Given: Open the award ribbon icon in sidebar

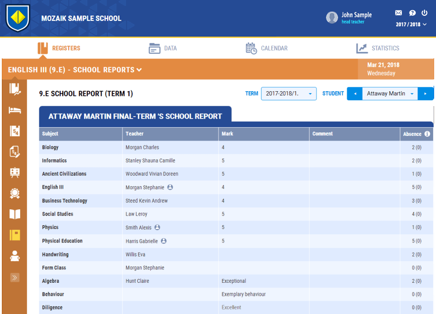Looking at the screenshot, I should tap(15, 193).
